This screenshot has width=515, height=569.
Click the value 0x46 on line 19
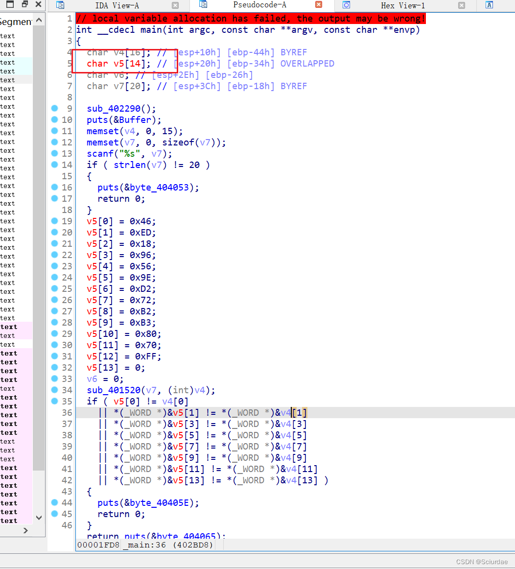click(x=140, y=221)
